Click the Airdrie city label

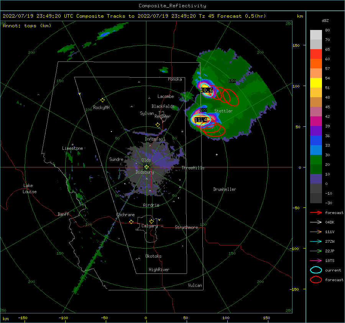click(x=151, y=205)
